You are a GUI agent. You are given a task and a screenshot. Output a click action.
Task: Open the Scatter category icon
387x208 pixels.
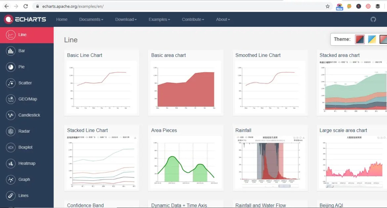tap(11, 83)
